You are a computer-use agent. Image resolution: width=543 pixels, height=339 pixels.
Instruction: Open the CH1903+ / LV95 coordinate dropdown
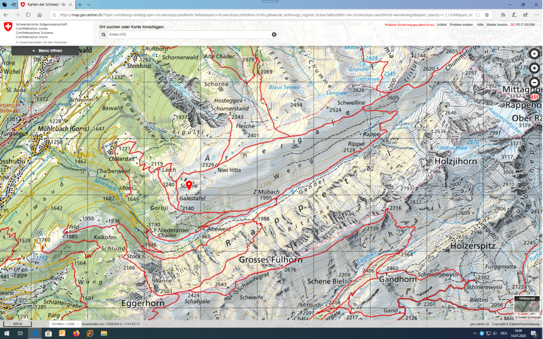point(64,324)
